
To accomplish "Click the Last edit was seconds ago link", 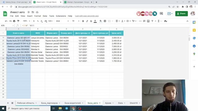I will [x=87, y=16].
